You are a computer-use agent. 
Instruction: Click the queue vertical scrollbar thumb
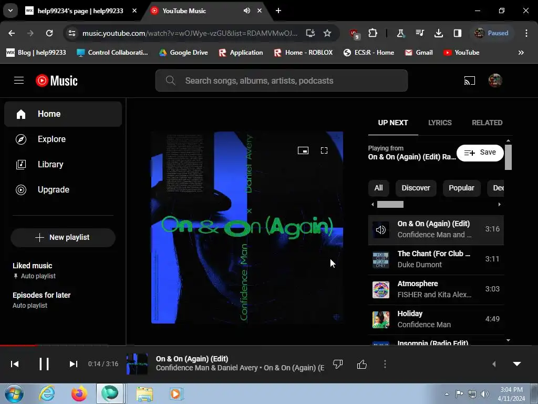pyautogui.click(x=508, y=157)
